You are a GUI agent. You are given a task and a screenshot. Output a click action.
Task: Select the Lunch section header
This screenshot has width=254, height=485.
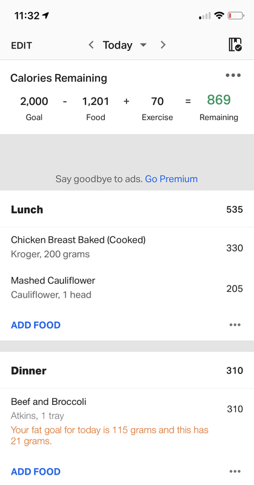point(127,209)
